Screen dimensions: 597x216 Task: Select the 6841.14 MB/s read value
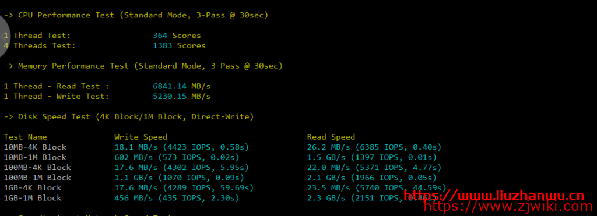pos(182,86)
